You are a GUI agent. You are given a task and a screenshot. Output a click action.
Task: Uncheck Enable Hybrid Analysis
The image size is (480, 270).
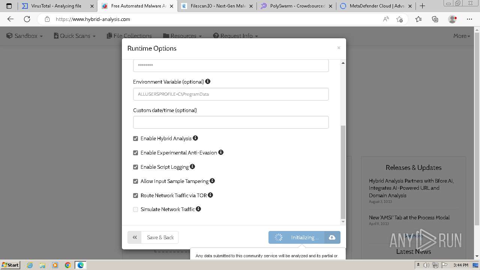coord(136,138)
